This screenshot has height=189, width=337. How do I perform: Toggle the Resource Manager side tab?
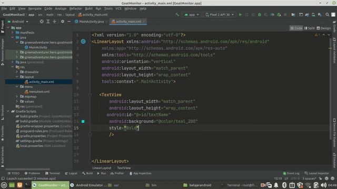pos(2,52)
